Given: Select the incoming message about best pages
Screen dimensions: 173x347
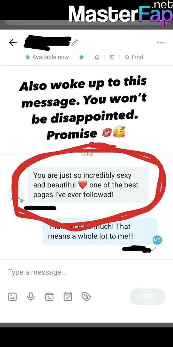Looking at the screenshot, I should tap(88, 185).
